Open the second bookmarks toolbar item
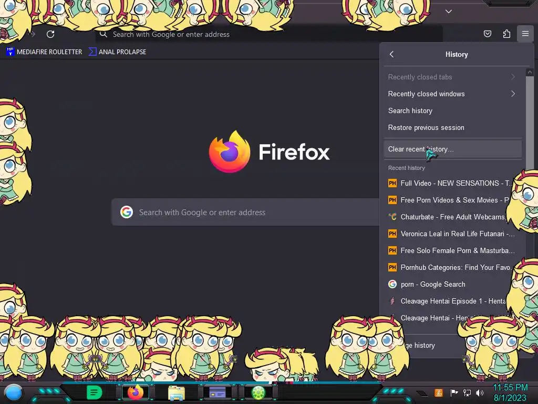538x404 pixels. [x=118, y=52]
